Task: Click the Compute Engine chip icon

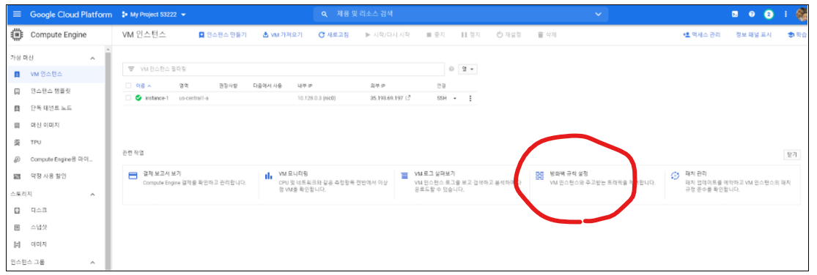Action: (17, 35)
